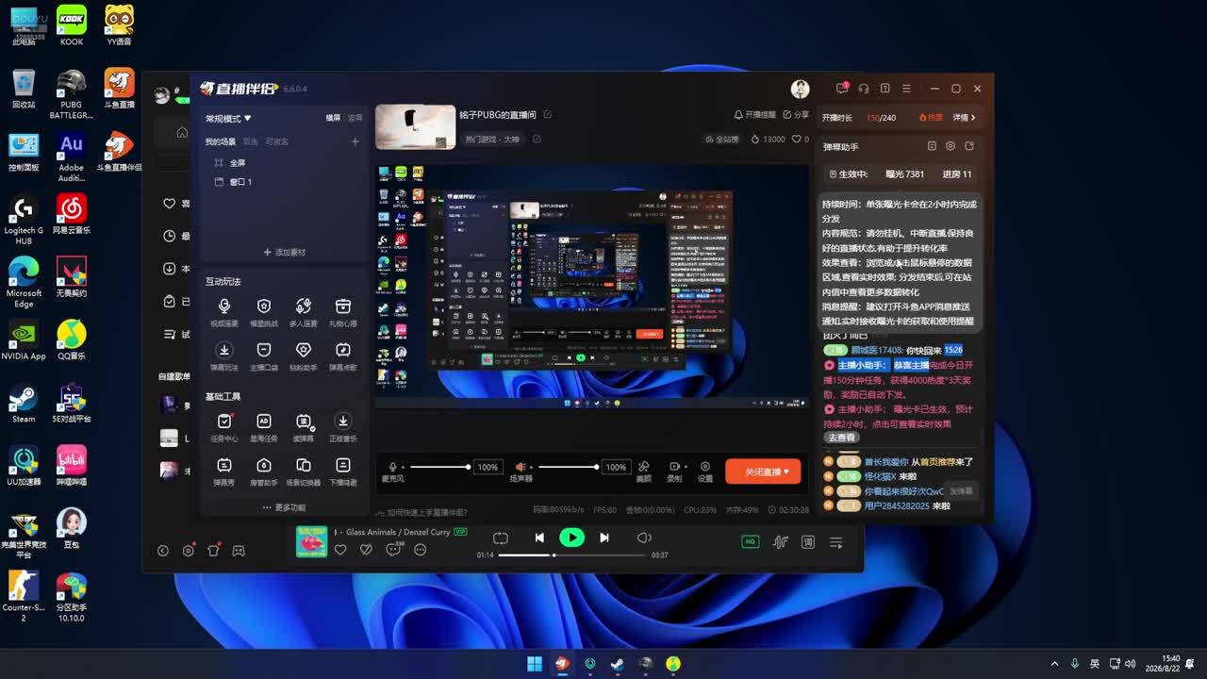Open the 弹幕玩法 danmaku games tool

224,356
